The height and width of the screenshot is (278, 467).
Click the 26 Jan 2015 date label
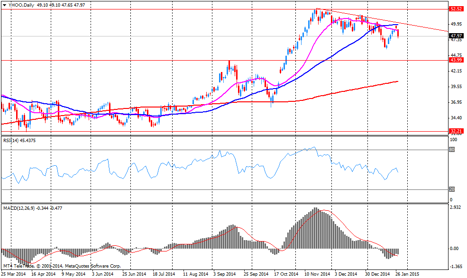[x=407, y=274]
